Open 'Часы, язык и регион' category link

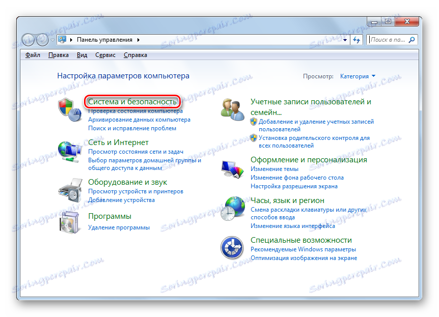coord(287,200)
